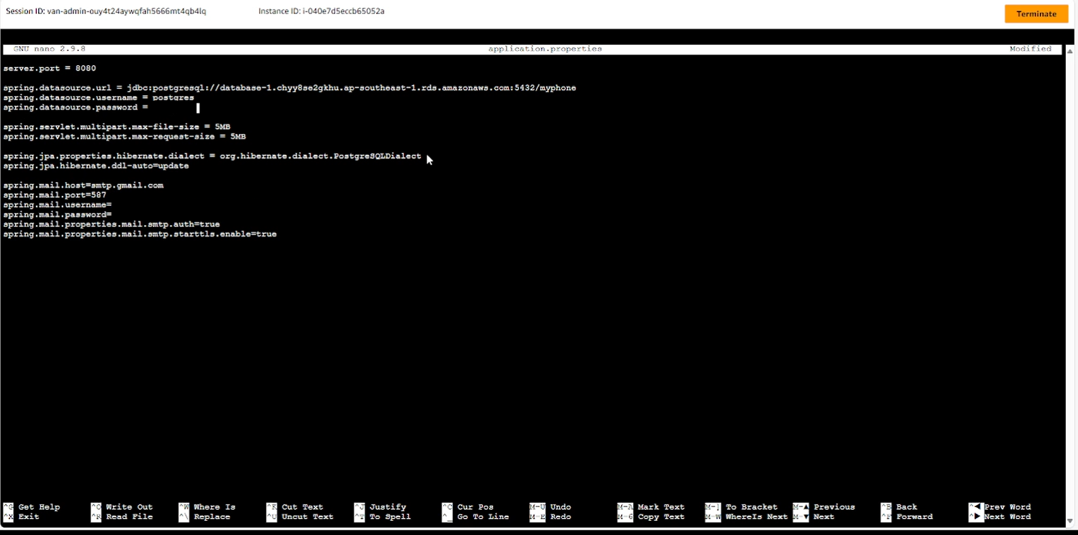The image size is (1078, 535).
Task: Click the scrollbar up arrow
Action: pos(1070,51)
